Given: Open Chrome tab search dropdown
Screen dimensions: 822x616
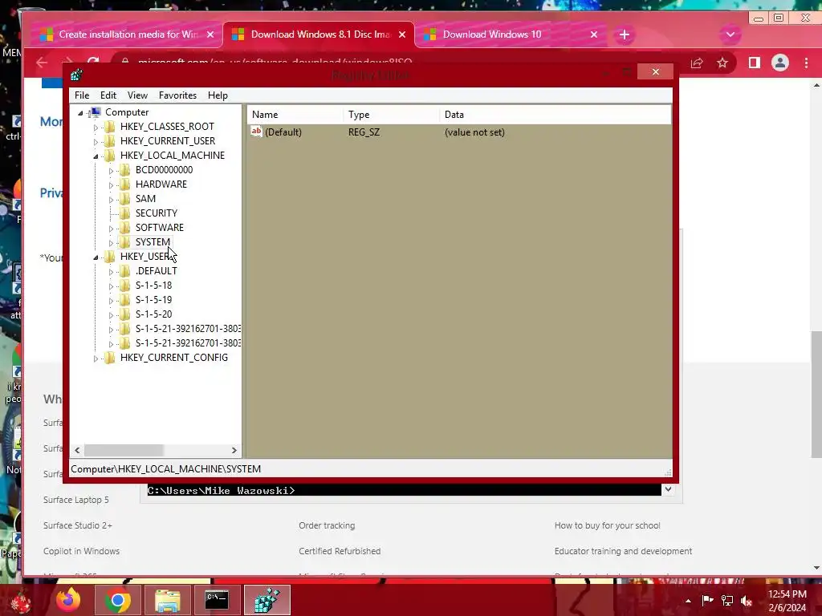Looking at the screenshot, I should pyautogui.click(x=730, y=35).
